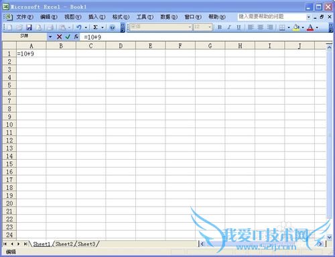Viewport: 335px width, 257px height.
Task: Open the 窗口 (Window) menu
Action: [x=193, y=17]
